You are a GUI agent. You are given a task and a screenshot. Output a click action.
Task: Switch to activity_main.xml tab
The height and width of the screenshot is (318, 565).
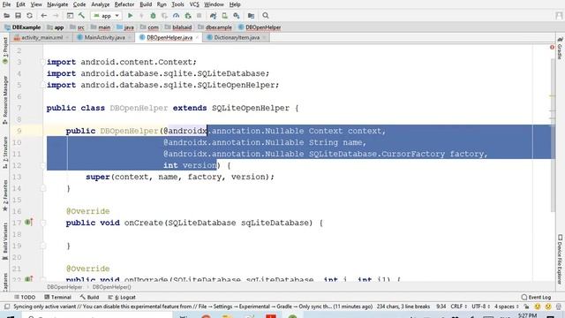[x=41, y=37]
